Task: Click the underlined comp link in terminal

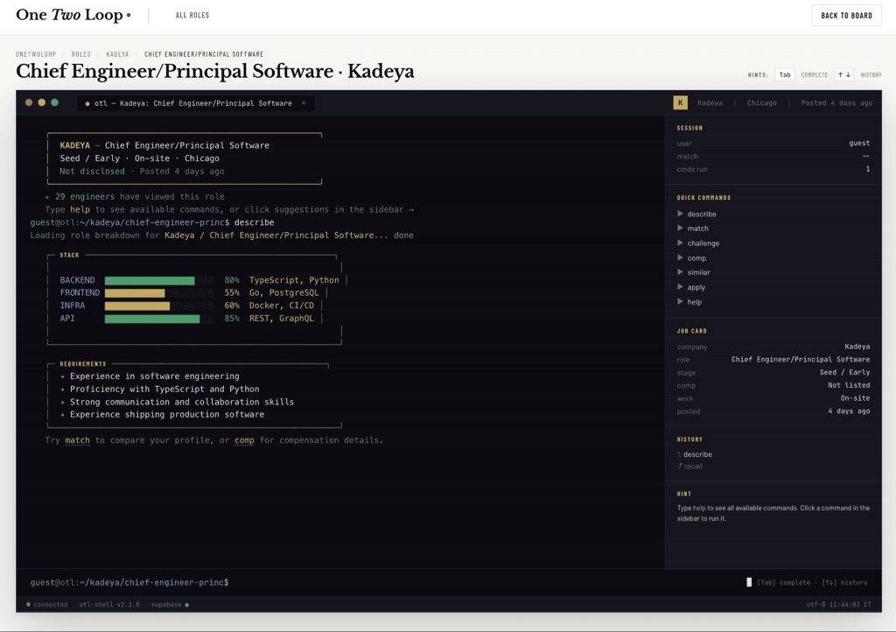Action: pyautogui.click(x=244, y=440)
